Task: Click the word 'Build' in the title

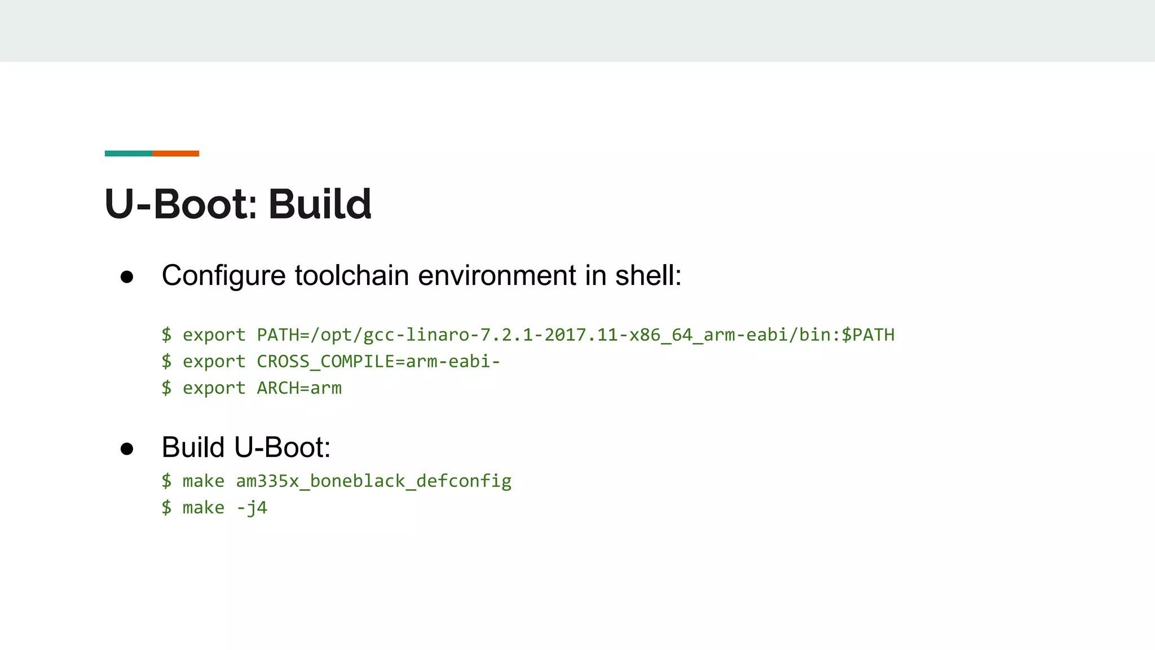Action: (x=320, y=204)
